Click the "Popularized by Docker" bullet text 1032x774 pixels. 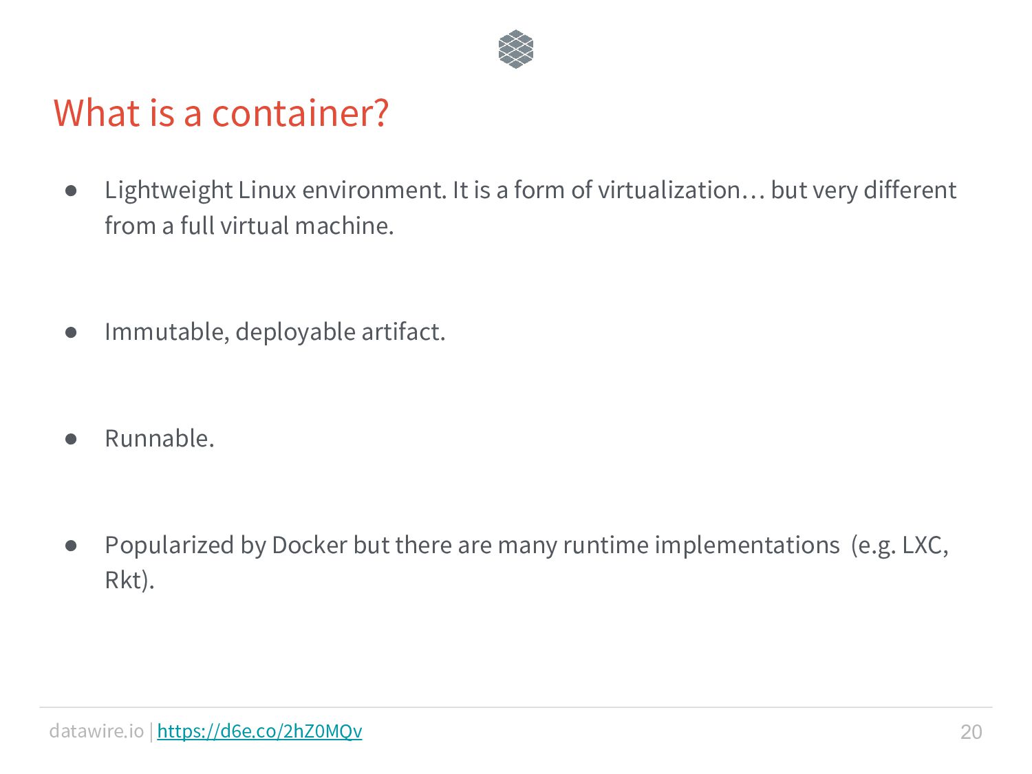[x=526, y=562]
